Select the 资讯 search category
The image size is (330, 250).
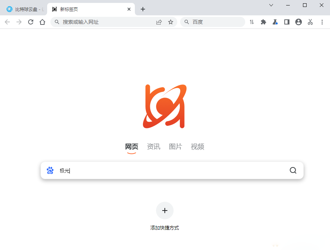(x=153, y=147)
